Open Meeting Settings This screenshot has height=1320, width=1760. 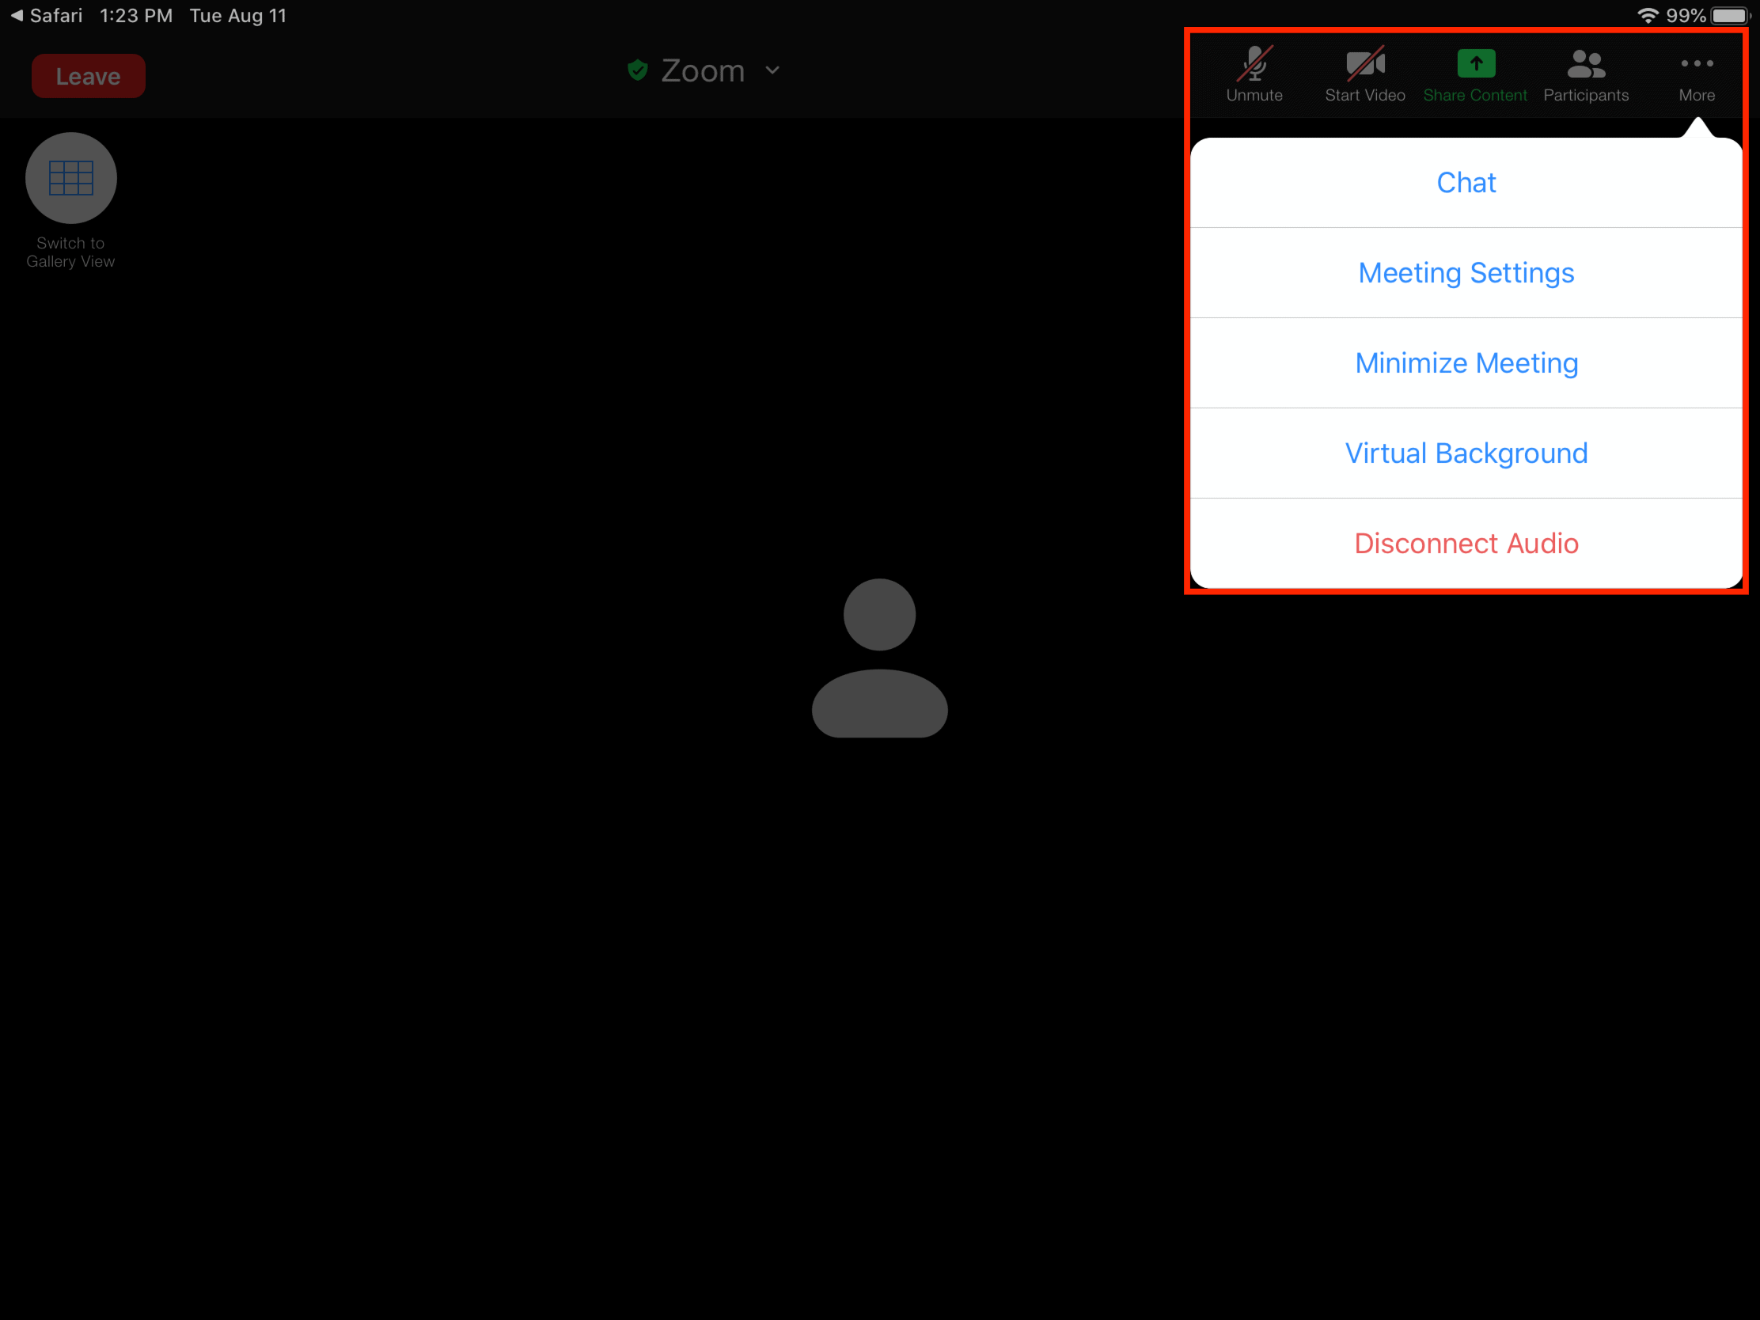pyautogui.click(x=1466, y=273)
